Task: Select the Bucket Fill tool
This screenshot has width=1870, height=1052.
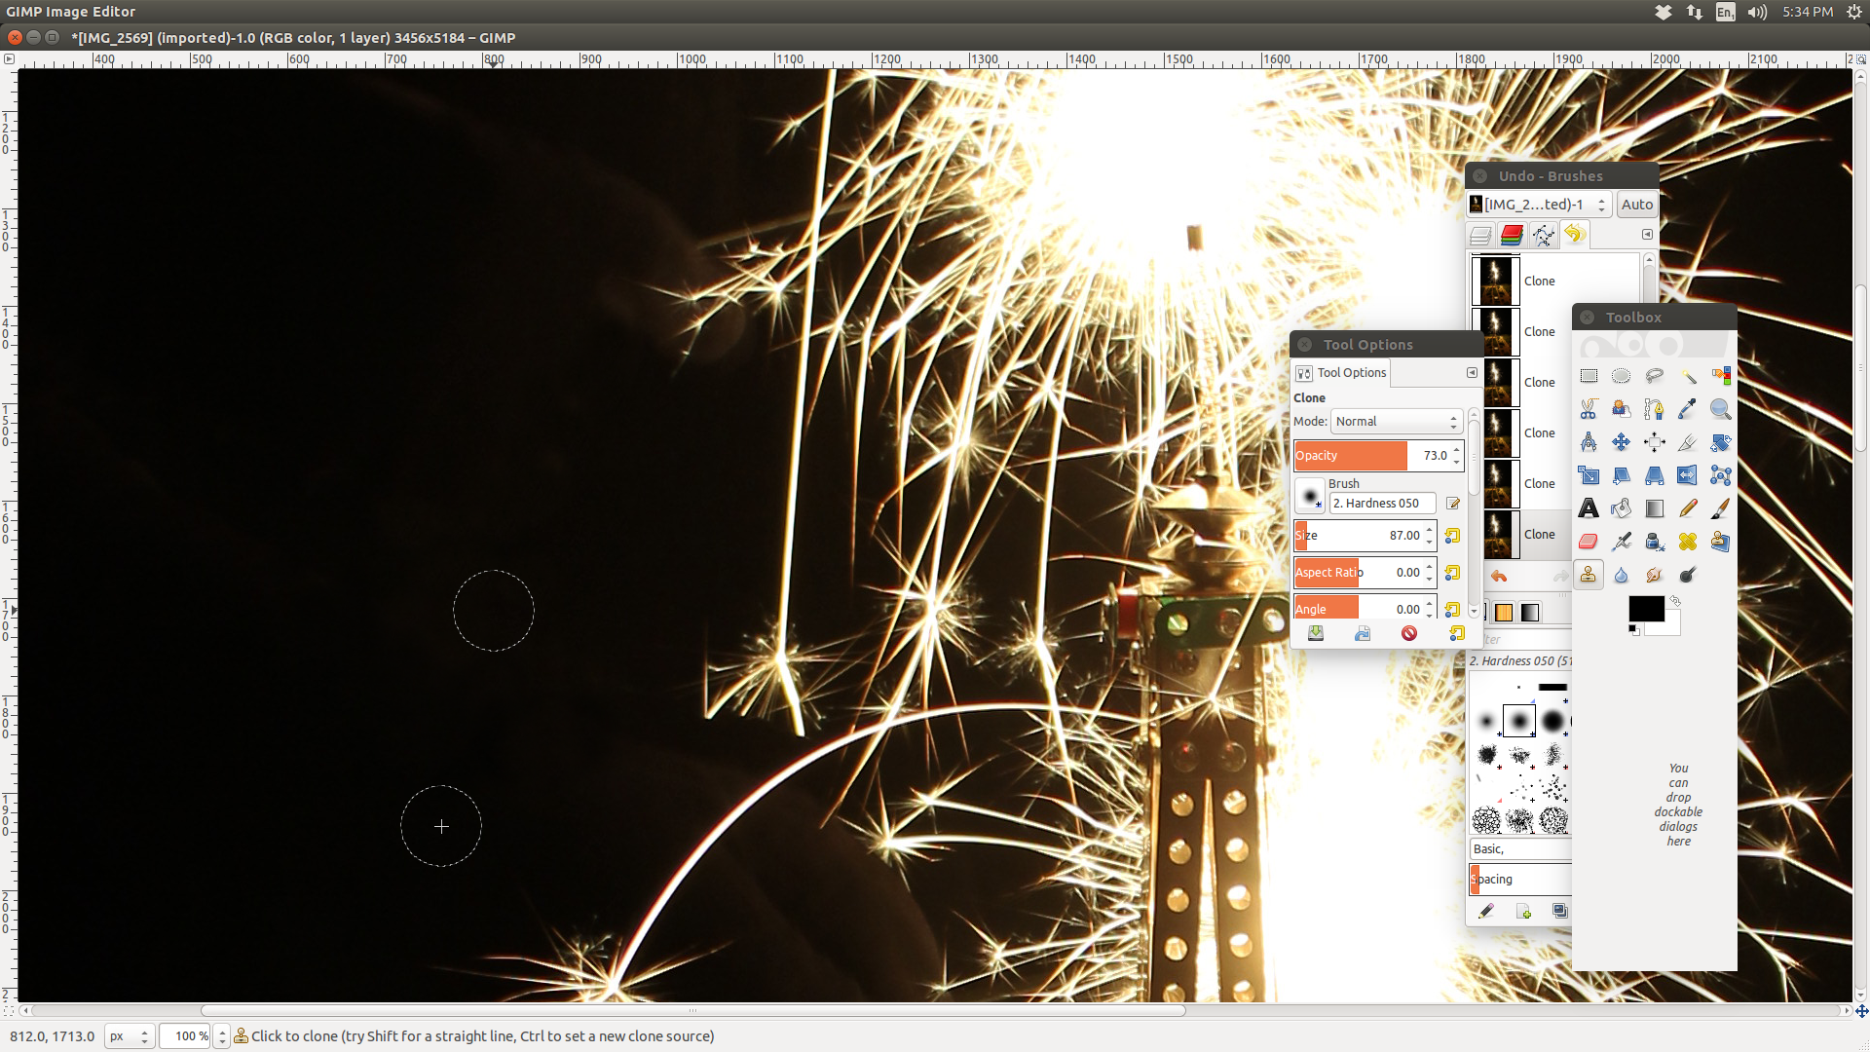Action: [1621, 508]
